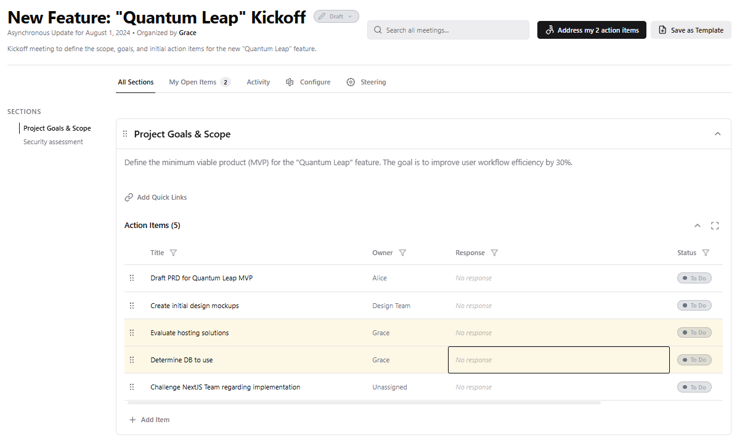Click horizontal scrollbar under action items table
737x440 pixels.
click(364, 403)
